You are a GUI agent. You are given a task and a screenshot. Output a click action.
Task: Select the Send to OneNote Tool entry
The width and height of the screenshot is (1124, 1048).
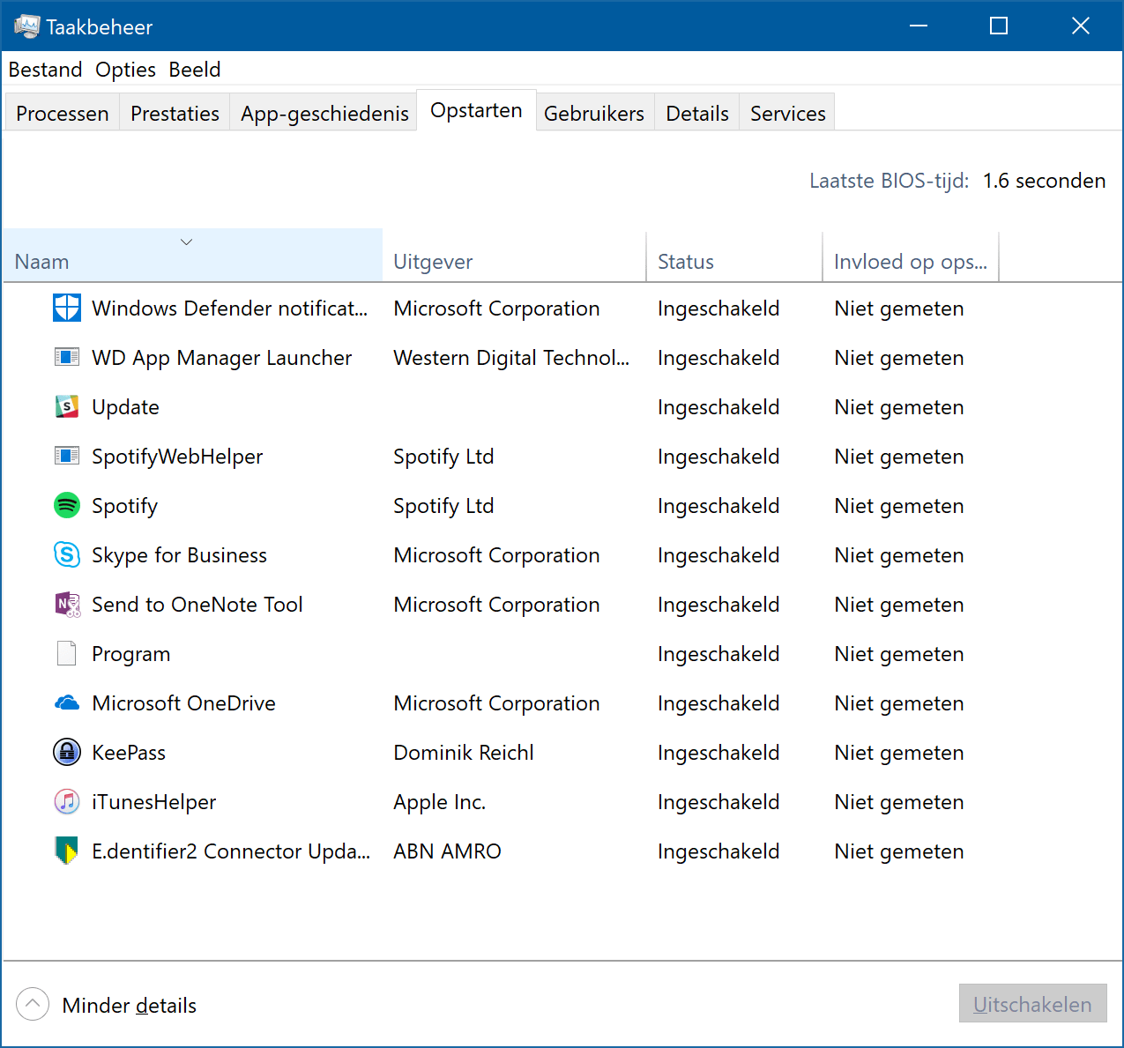click(x=197, y=605)
